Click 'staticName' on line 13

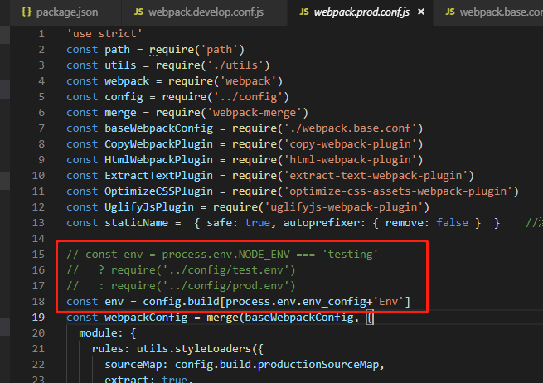[137, 223]
